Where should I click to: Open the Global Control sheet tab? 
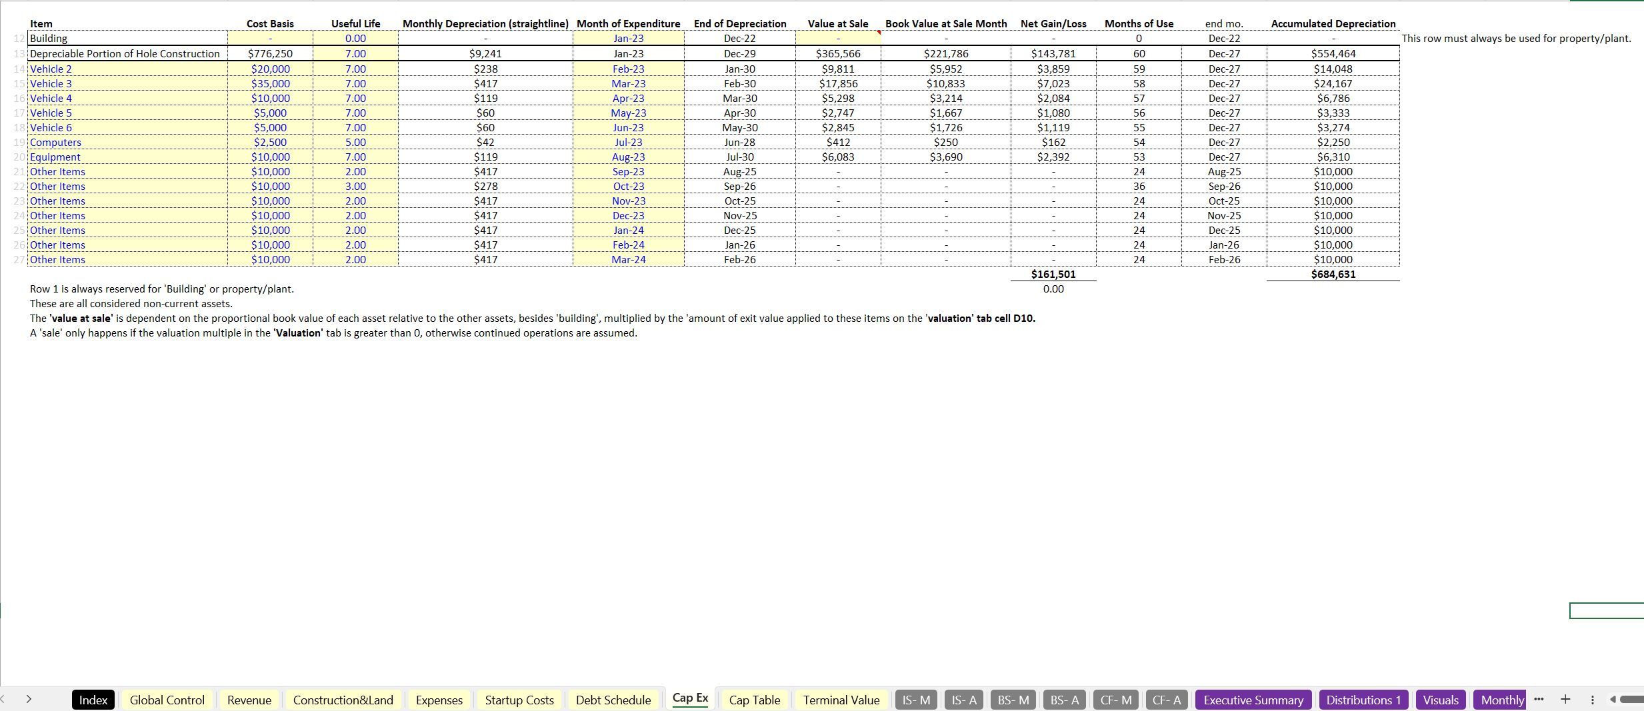pos(167,700)
